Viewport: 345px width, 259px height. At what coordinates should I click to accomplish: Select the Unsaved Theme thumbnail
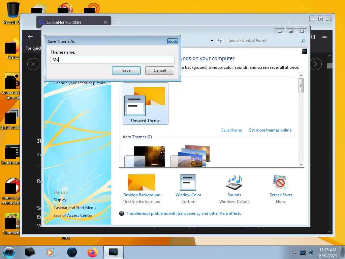coord(146,104)
